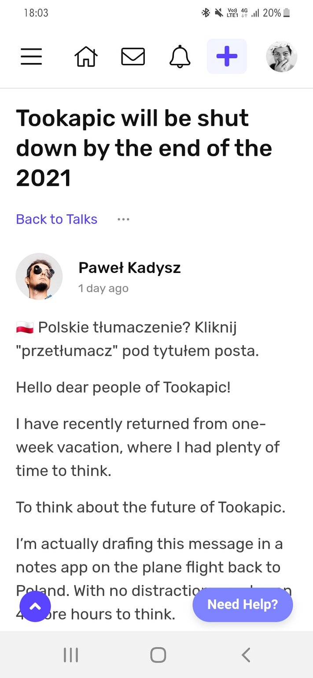Tap the battery indicator in status bar
This screenshot has height=678, width=313.
click(287, 13)
